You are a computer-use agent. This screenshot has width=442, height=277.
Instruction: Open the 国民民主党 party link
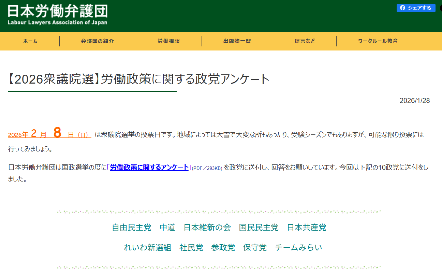(x=259, y=228)
